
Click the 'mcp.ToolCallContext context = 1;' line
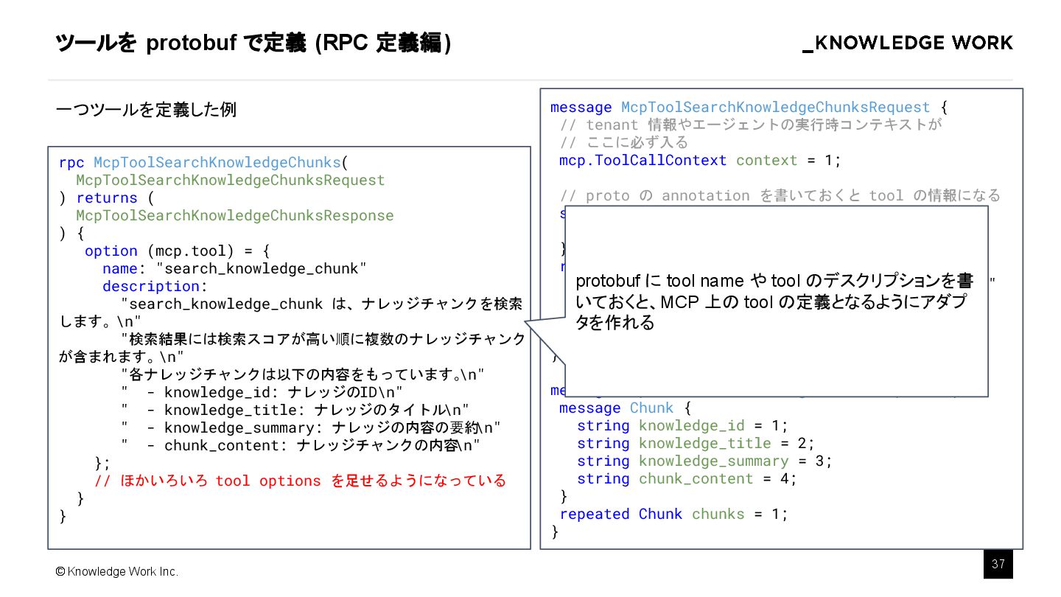pyautogui.click(x=700, y=161)
